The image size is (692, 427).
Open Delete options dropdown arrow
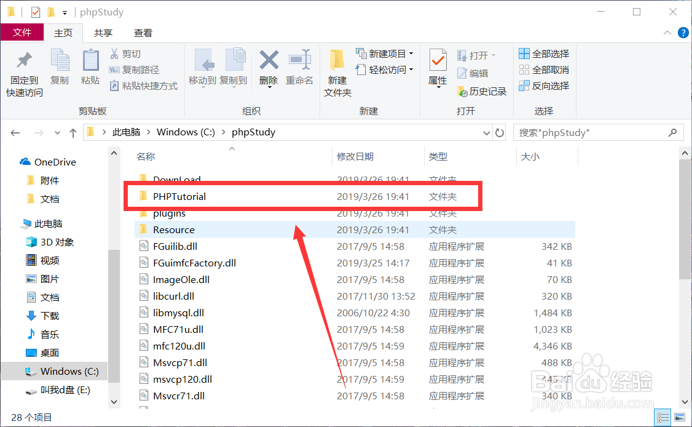click(x=269, y=87)
